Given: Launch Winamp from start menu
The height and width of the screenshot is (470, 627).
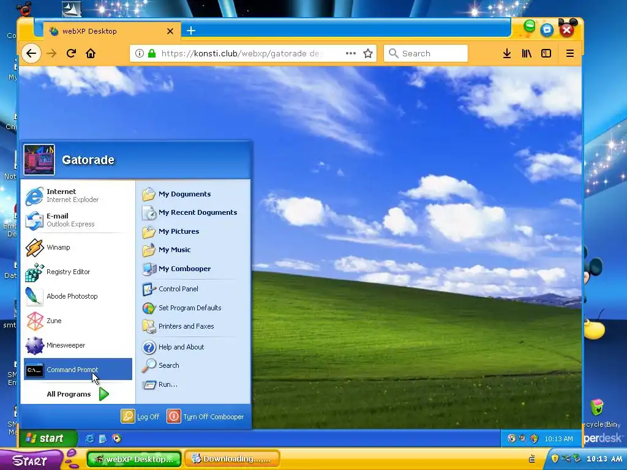Looking at the screenshot, I should pyautogui.click(x=78, y=247).
